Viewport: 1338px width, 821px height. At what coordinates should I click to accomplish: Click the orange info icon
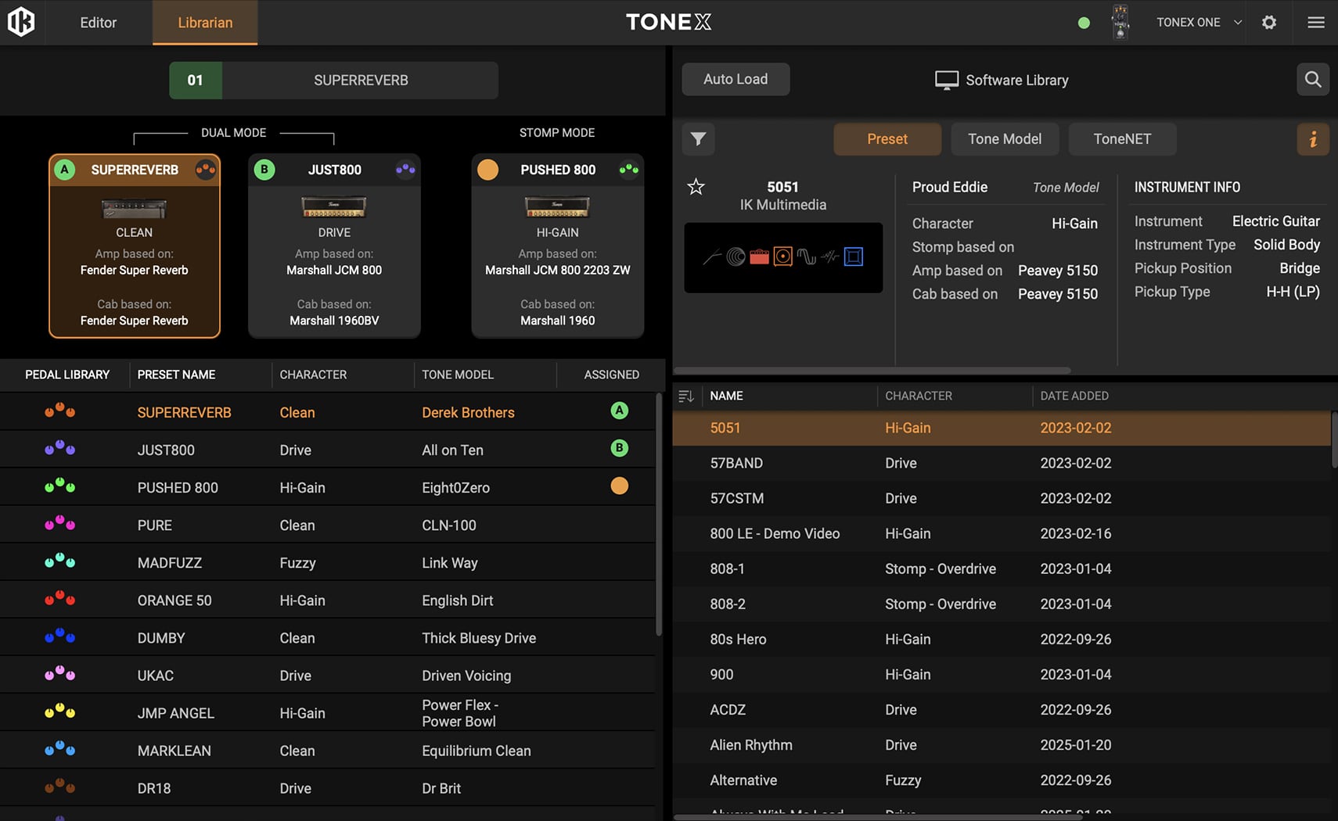coord(1313,139)
